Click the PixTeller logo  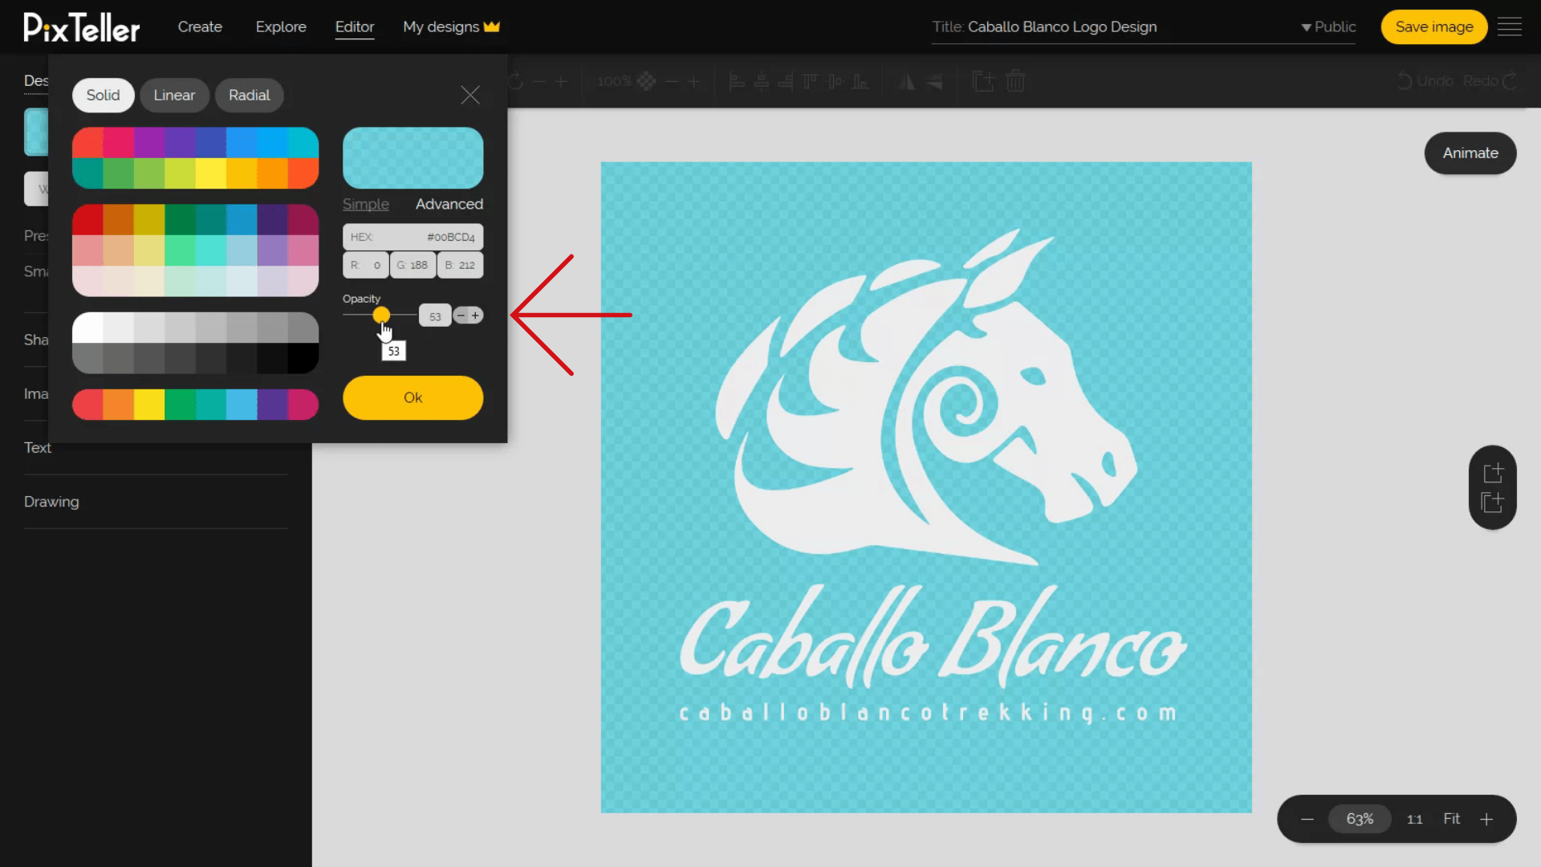82,27
